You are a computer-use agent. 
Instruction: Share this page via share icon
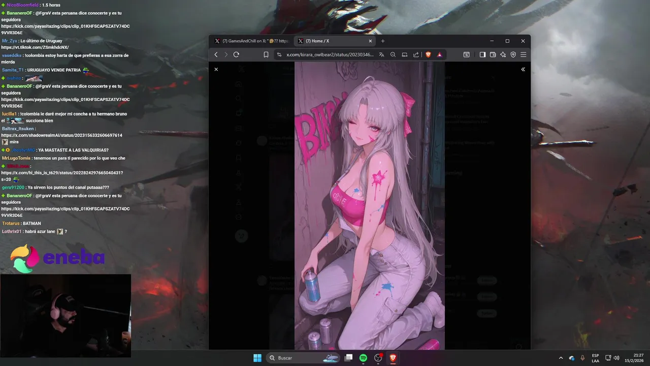(416, 54)
